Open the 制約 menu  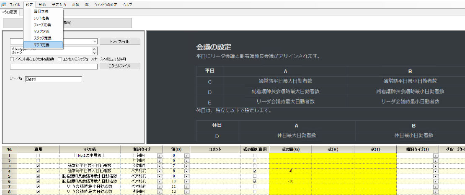pyautogui.click(x=42, y=5)
